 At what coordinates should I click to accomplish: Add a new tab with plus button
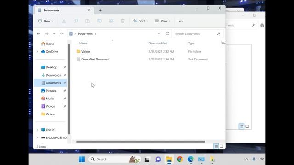click(x=100, y=11)
